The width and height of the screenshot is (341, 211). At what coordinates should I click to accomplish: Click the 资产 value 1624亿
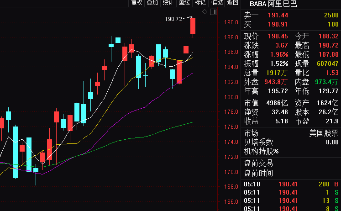327,103
